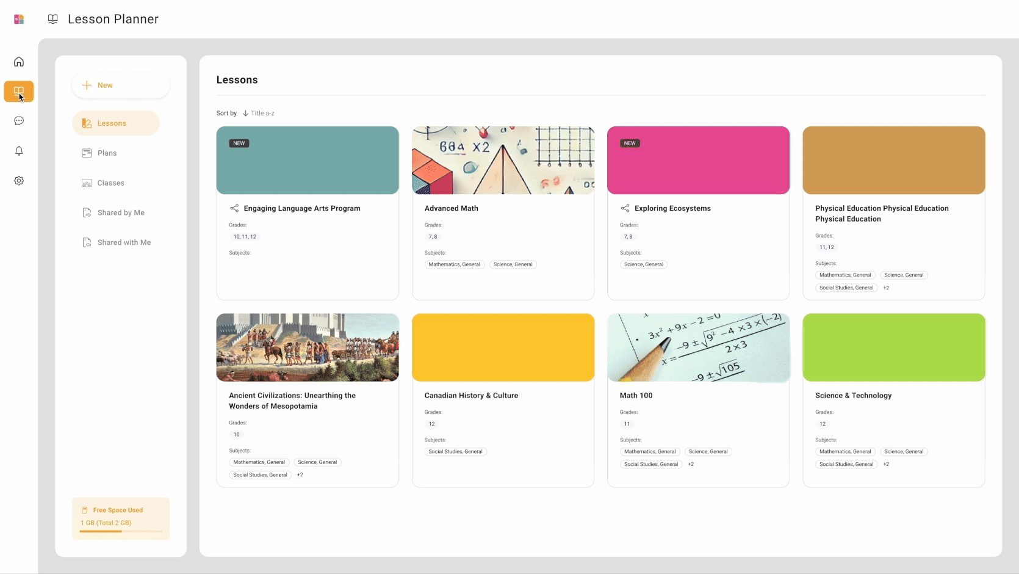
Task: Expand +2 subjects on Science & Technology card
Action: point(886,465)
